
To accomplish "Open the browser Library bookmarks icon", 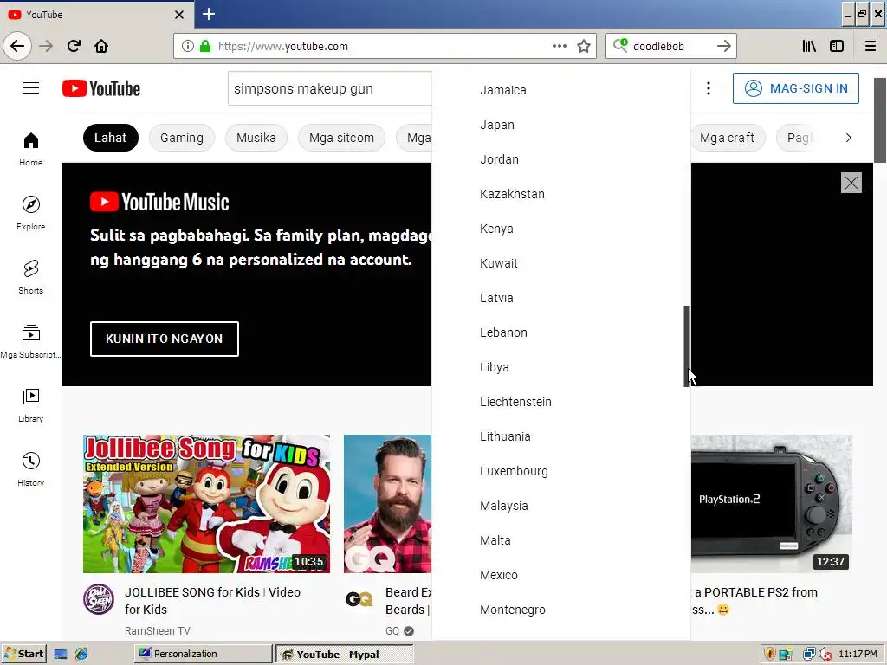I will click(809, 46).
